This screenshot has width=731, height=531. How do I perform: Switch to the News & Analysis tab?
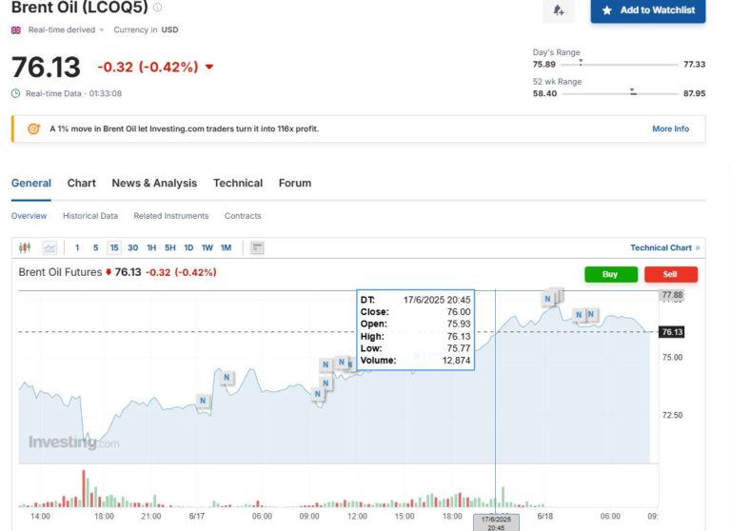tap(154, 183)
